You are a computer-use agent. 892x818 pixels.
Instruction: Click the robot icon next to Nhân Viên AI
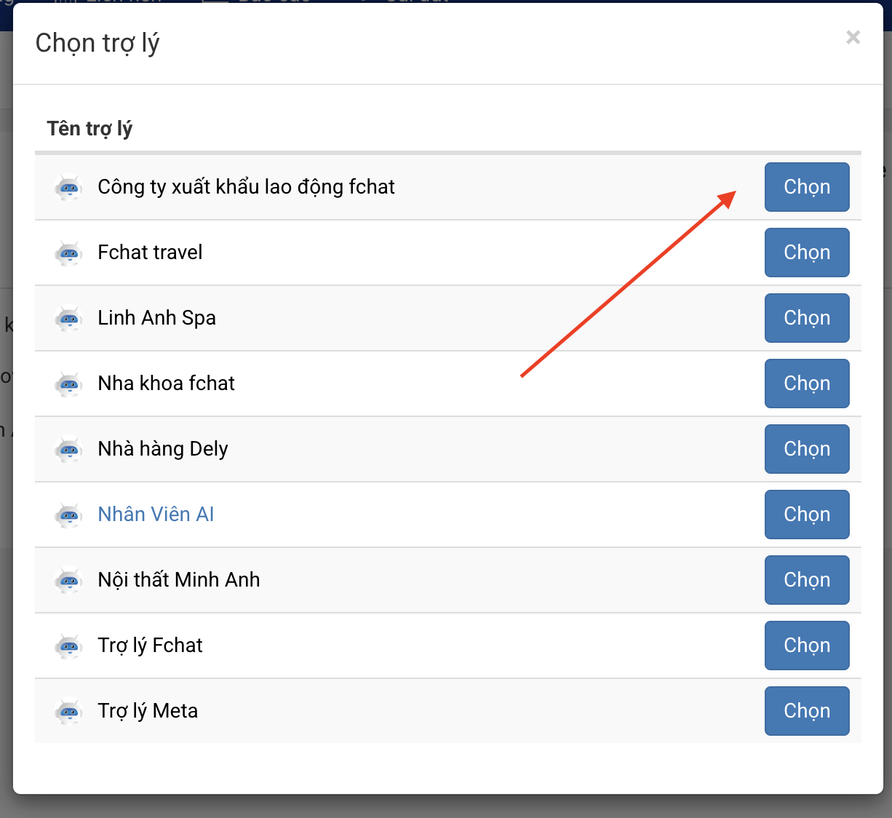click(69, 515)
